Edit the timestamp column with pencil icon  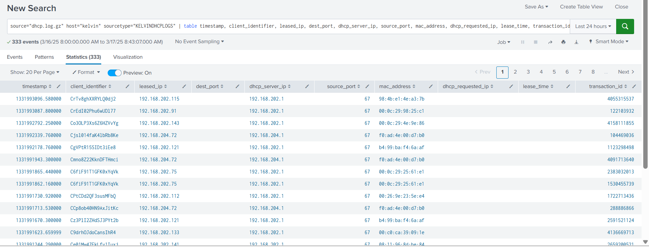59,86
